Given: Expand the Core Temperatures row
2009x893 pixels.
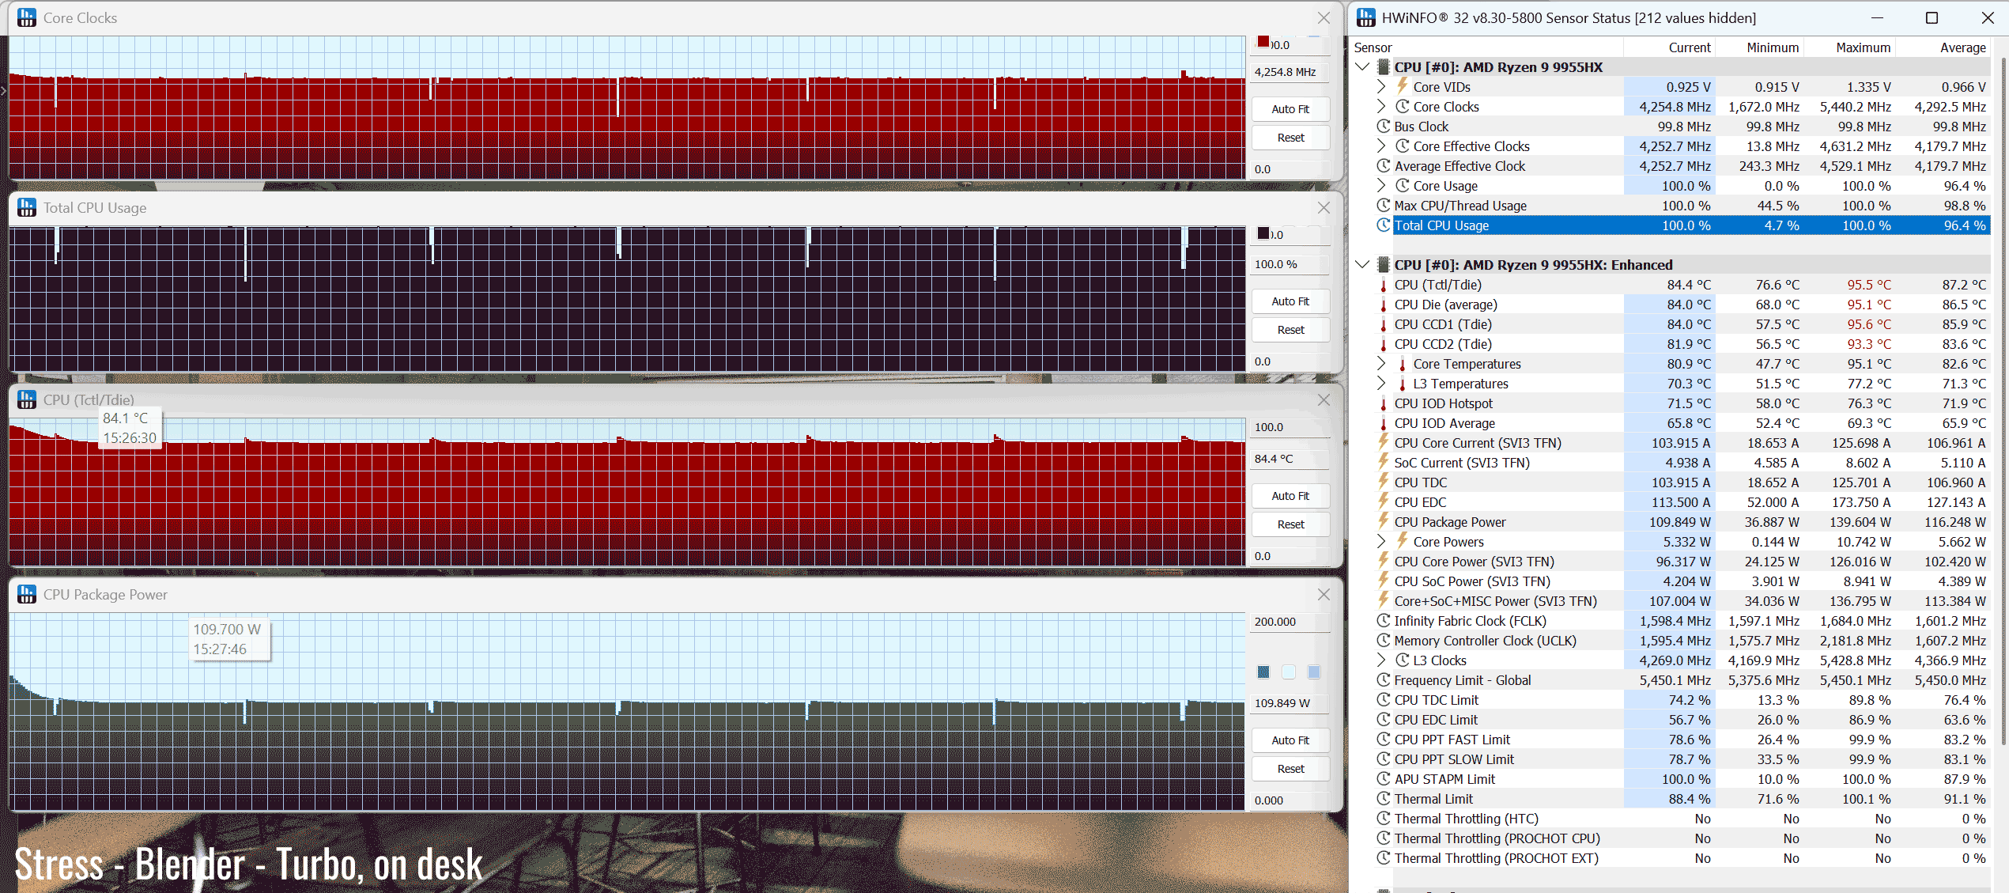Looking at the screenshot, I should pos(1380,364).
